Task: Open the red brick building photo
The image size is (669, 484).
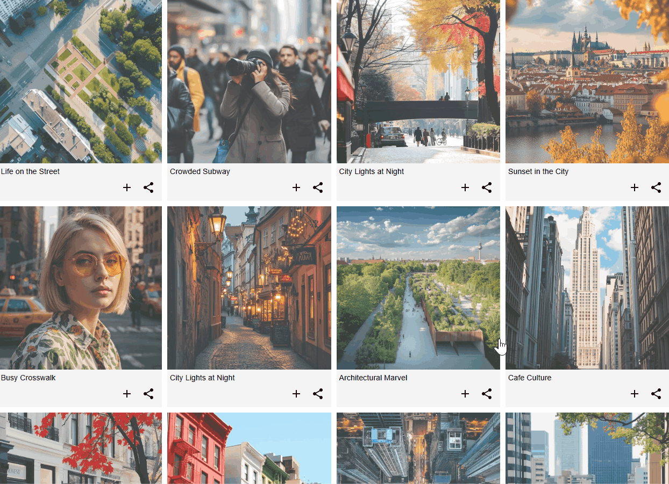Action: point(249,448)
